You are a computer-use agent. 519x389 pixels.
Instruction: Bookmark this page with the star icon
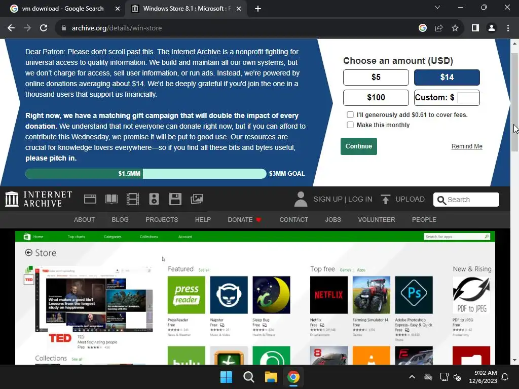click(x=455, y=28)
